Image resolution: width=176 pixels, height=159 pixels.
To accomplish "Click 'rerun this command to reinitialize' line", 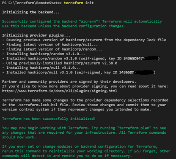I will [86, 151].
